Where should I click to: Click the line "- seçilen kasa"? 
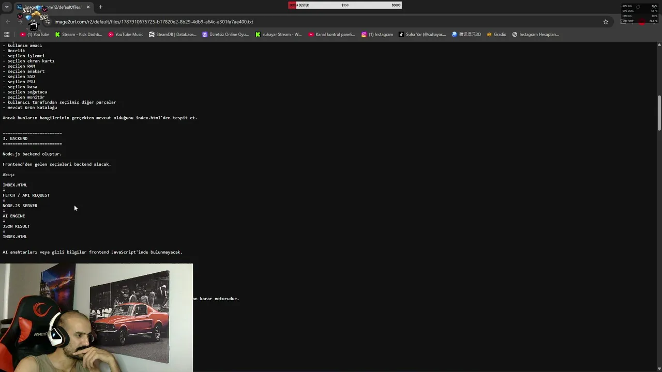[x=20, y=87]
